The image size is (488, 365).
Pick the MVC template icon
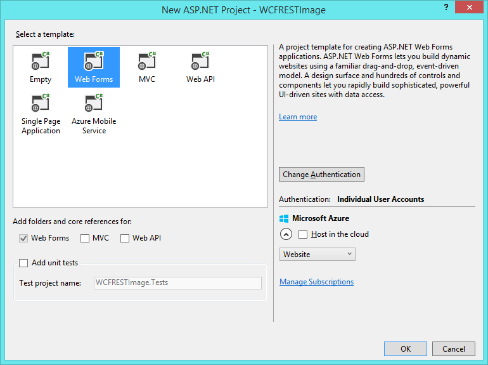[147, 61]
